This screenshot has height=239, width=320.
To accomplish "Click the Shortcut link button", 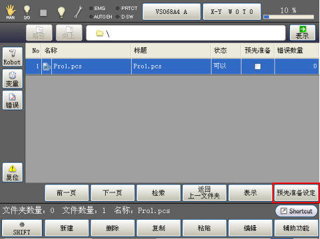I will tap(296, 211).
